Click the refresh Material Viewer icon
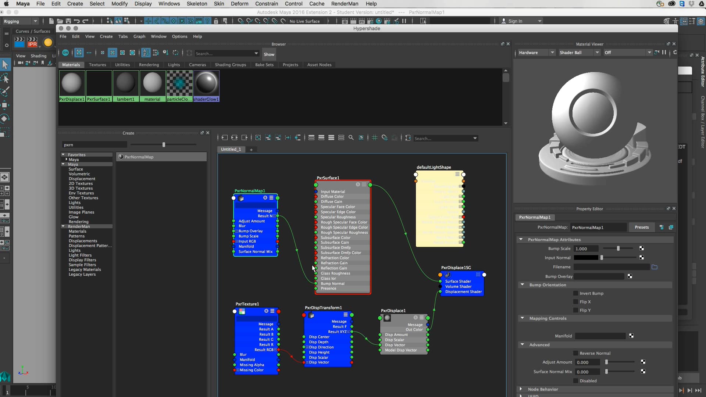 (x=675, y=52)
